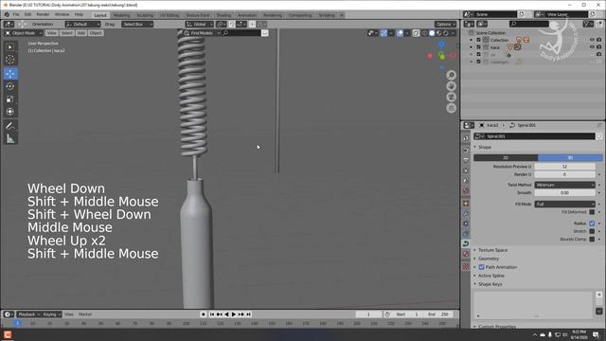Switch perspective/orthographic gizmo button
This screenshot has width=606, height=341.
[451, 108]
